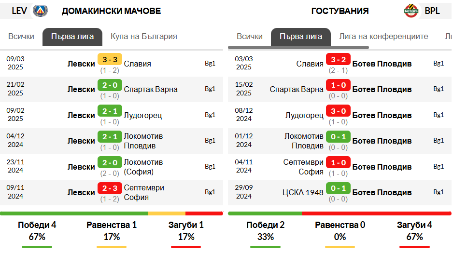Image resolution: width=453 pixels, height=253 pixels.
Task: Open the Спартак Варна team link in home matches
Action: click(x=151, y=89)
